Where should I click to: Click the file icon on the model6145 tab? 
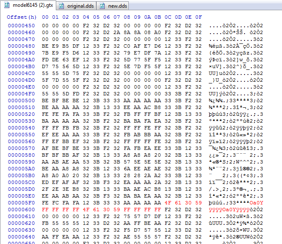[7, 5]
